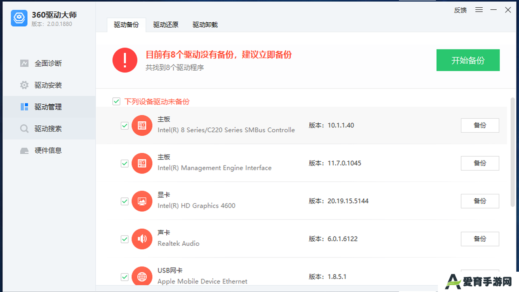Uncheck the Intel 8 Series SMBus Controller checkbox

pyautogui.click(x=124, y=126)
